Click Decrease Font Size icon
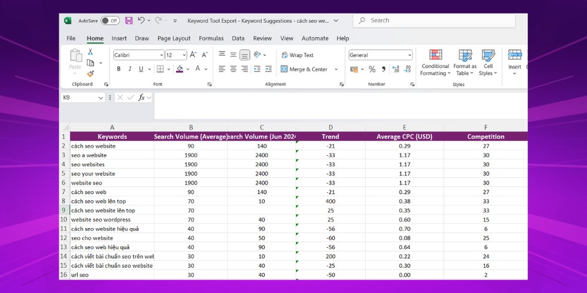587x293 pixels. coord(204,54)
